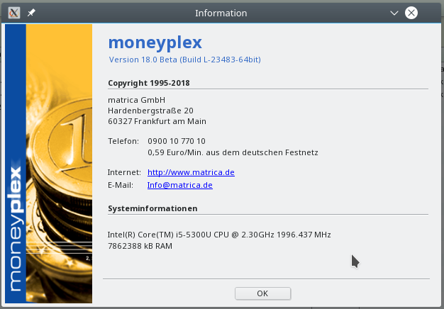The image size is (444, 309).
Task: Click 'Version 18.0 Beta (Build L-23483-64bit)' text
Action: (184, 60)
